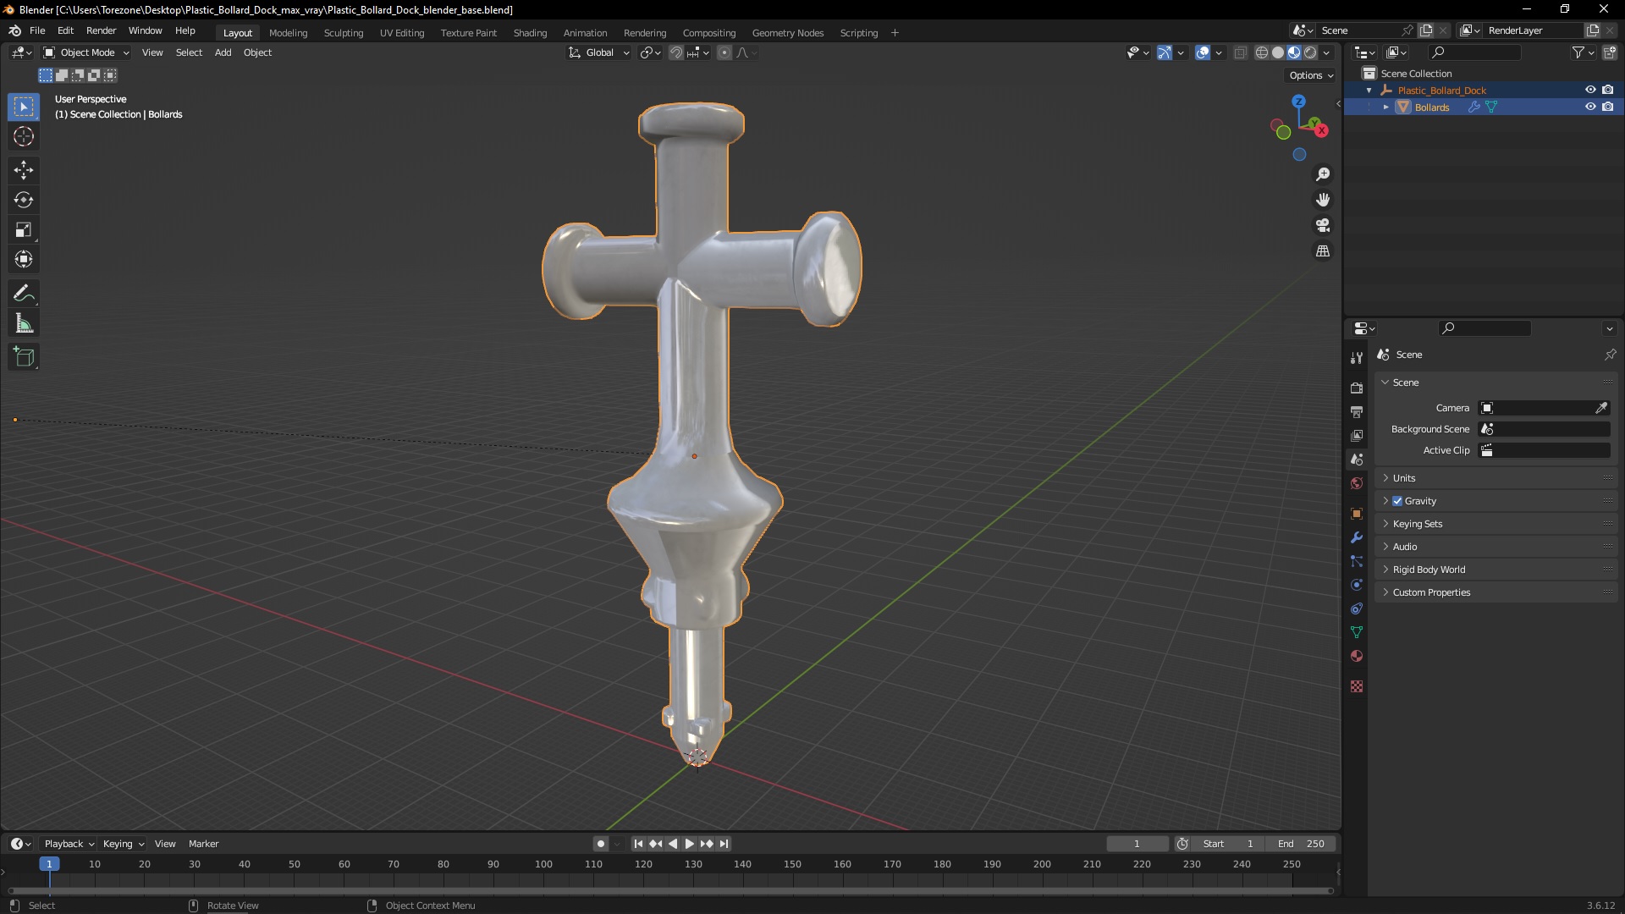Open the Tool properties tab
The image size is (1625, 914).
[1357, 358]
